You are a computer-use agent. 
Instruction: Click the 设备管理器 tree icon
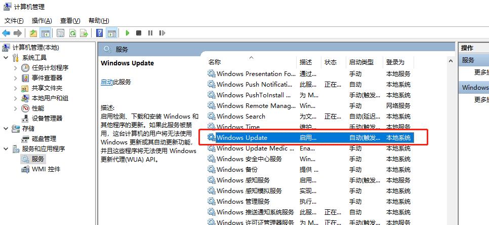[x=25, y=119]
